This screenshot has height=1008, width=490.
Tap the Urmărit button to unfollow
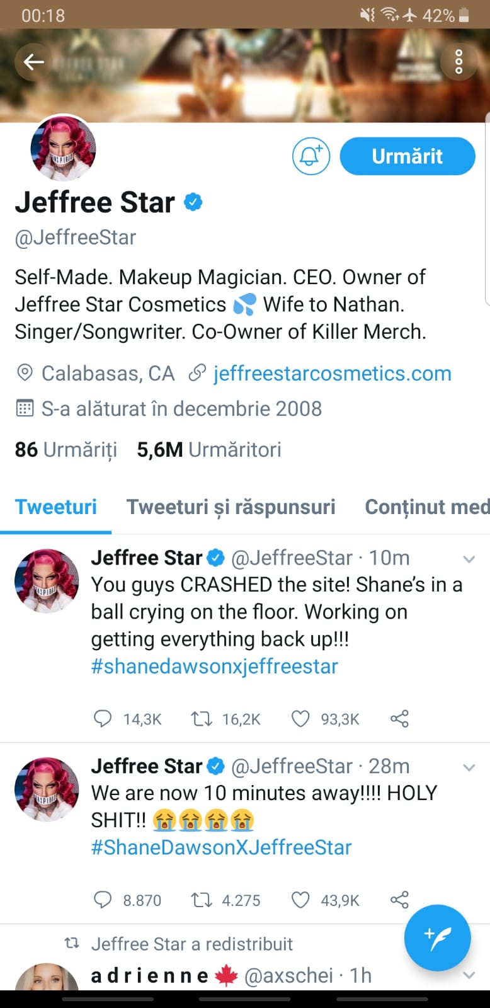(x=407, y=156)
